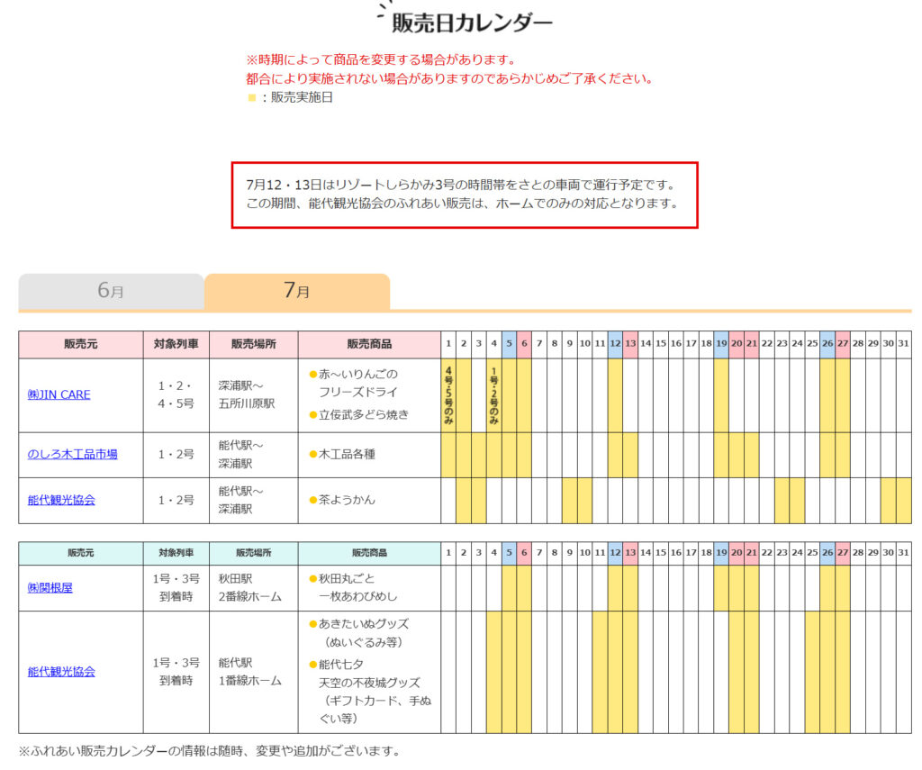The height and width of the screenshot is (770, 922).
Task: Click the 4号・5号のみ calendar cell
Action: click(x=448, y=394)
